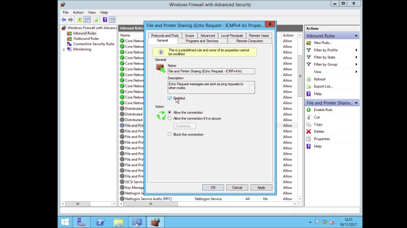This screenshot has width=407, height=228.
Task: Switch to Protocols and Ports tab
Action: tap(165, 36)
